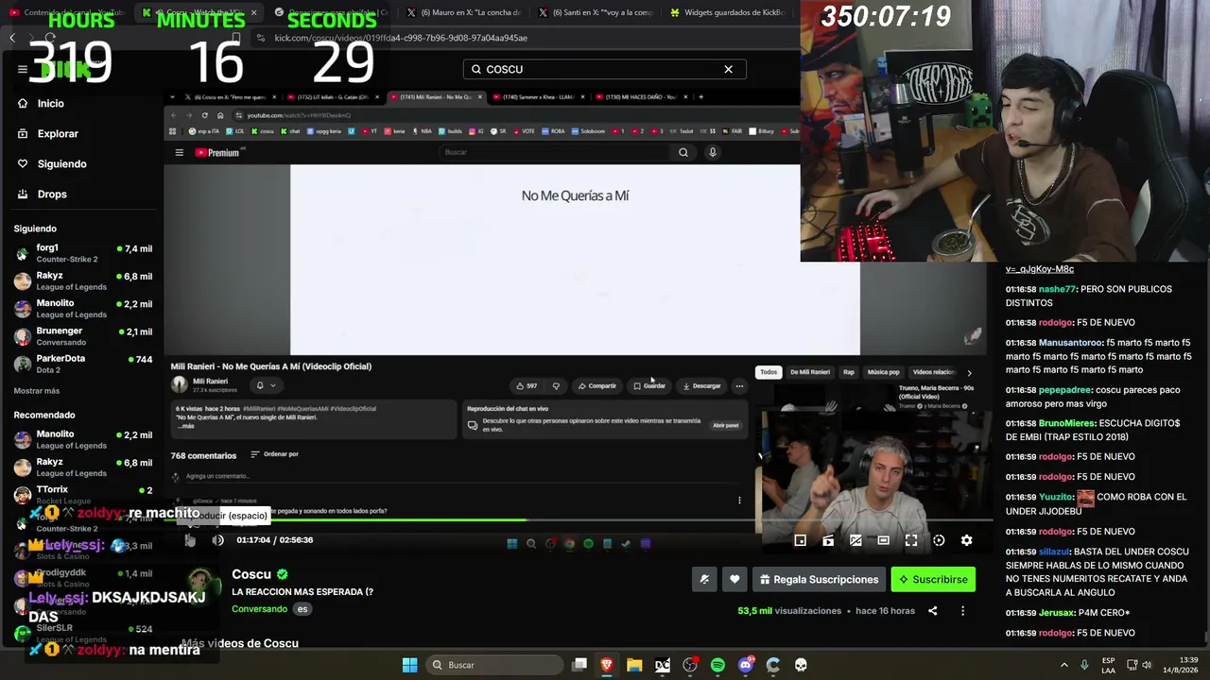Create a clip from the Kick video
Viewport: 1210px width, 680px height.
coord(828,540)
